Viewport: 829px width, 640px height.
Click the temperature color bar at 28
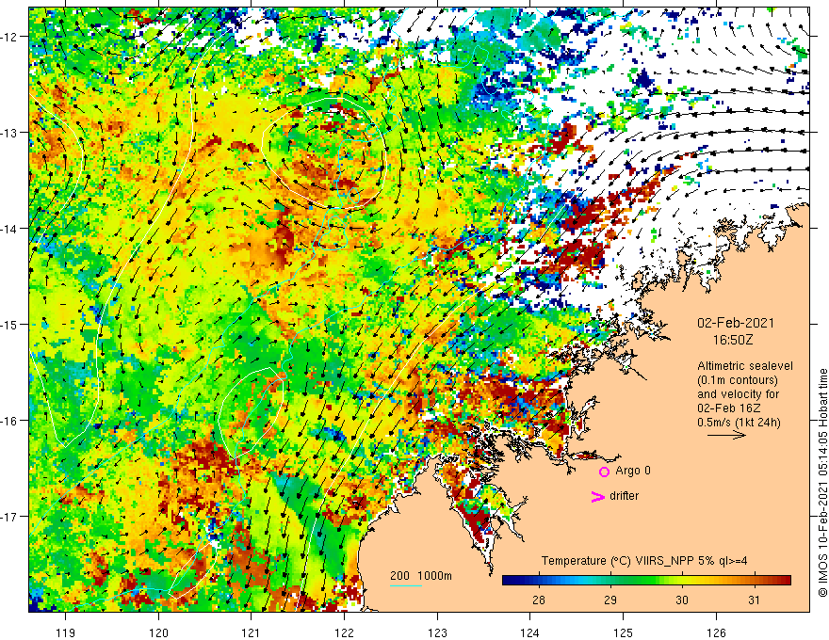click(x=539, y=581)
